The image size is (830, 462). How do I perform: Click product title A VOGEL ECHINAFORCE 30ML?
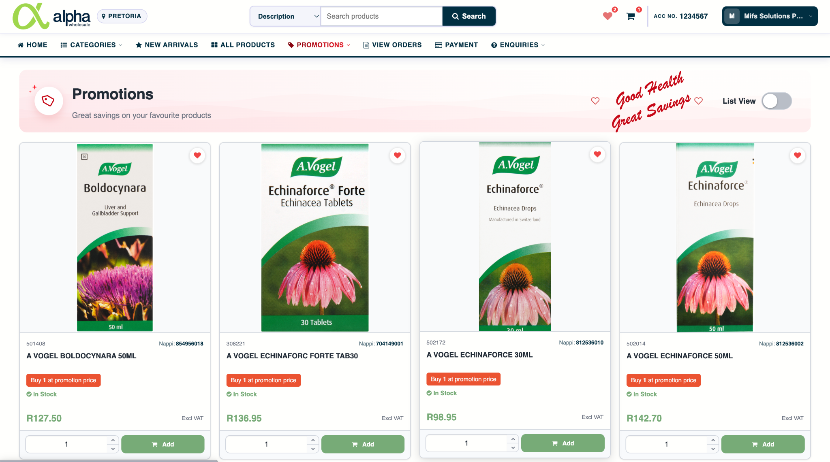(479, 355)
